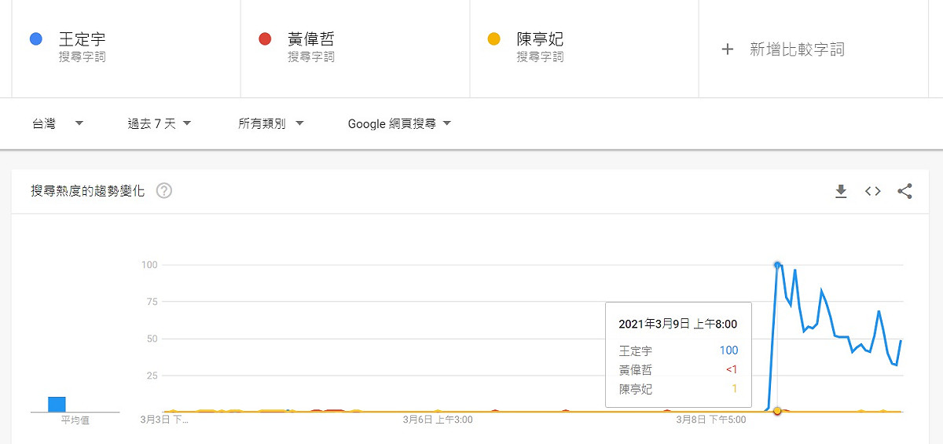The width and height of the screenshot is (943, 444).
Task: Click the 75 y-axis label
Action: click(x=152, y=302)
